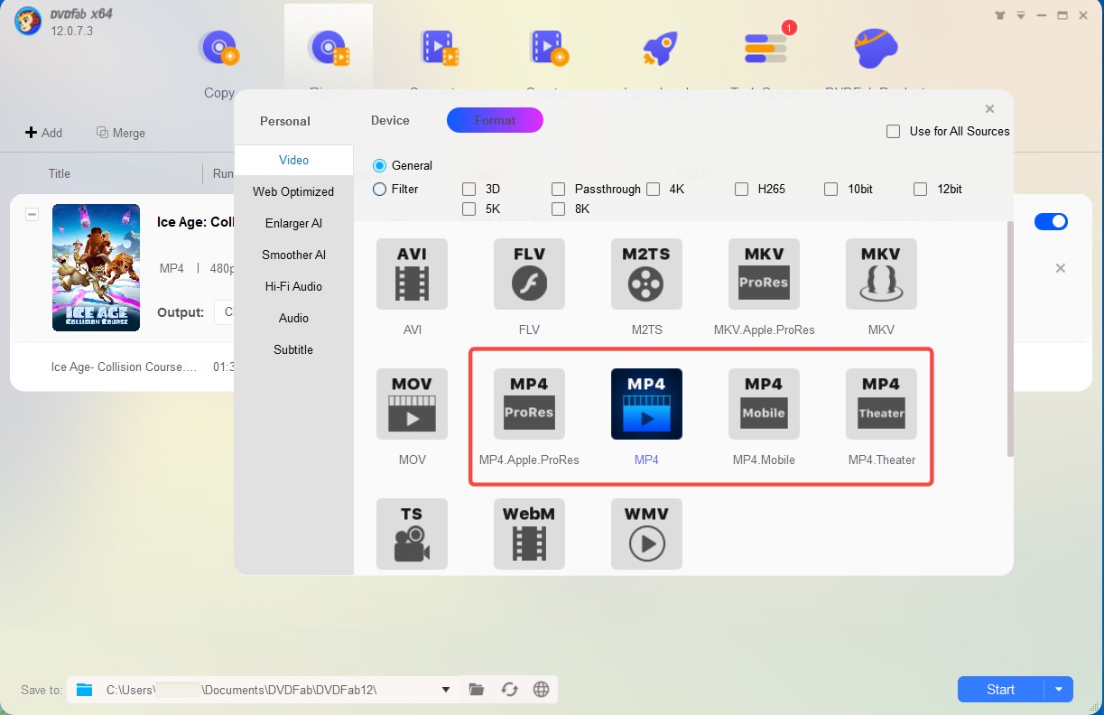Select the highlighted MP4 format icon
Viewport: 1104px width, 715px height.
[646, 404]
